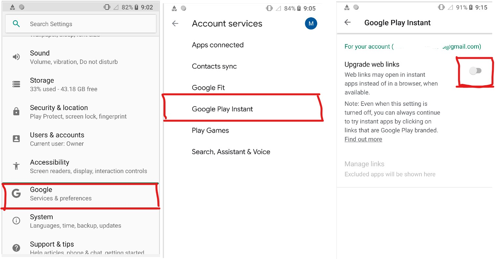Click the Storage settings icon
Viewport: 500px width, 259px height.
coord(16,84)
